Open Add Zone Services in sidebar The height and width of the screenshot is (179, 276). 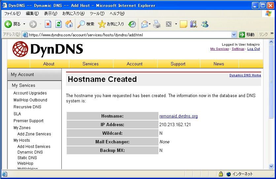[x=34, y=134]
